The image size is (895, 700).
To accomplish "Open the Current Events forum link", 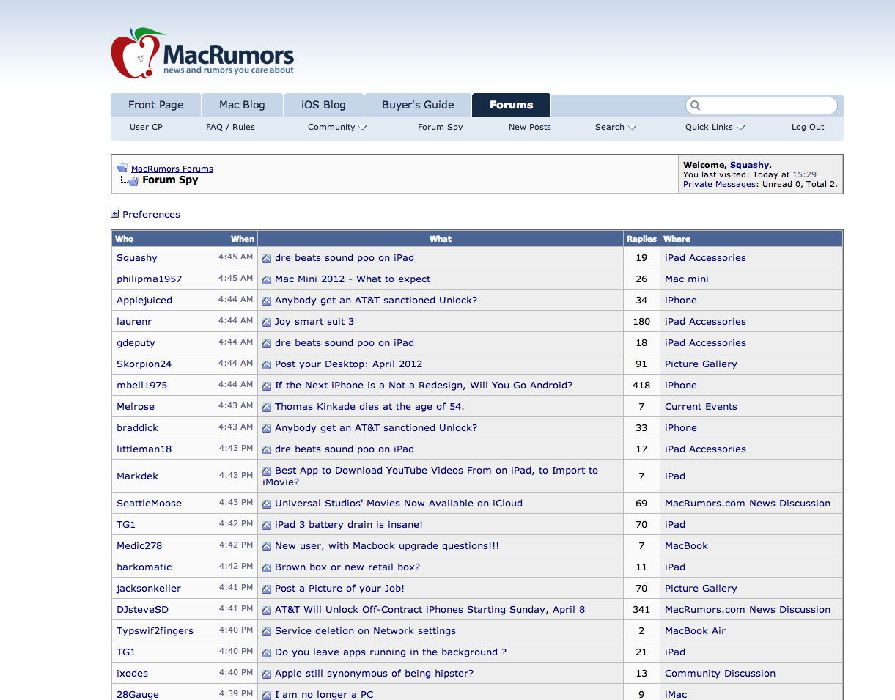I will pos(701,407).
